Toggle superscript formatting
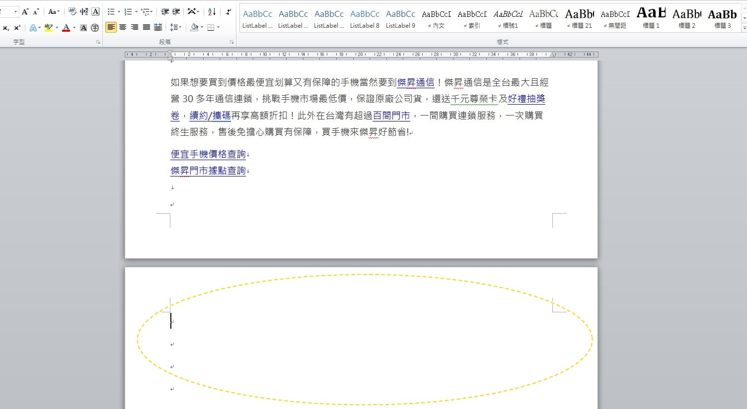This screenshot has width=747, height=409. [x=17, y=28]
